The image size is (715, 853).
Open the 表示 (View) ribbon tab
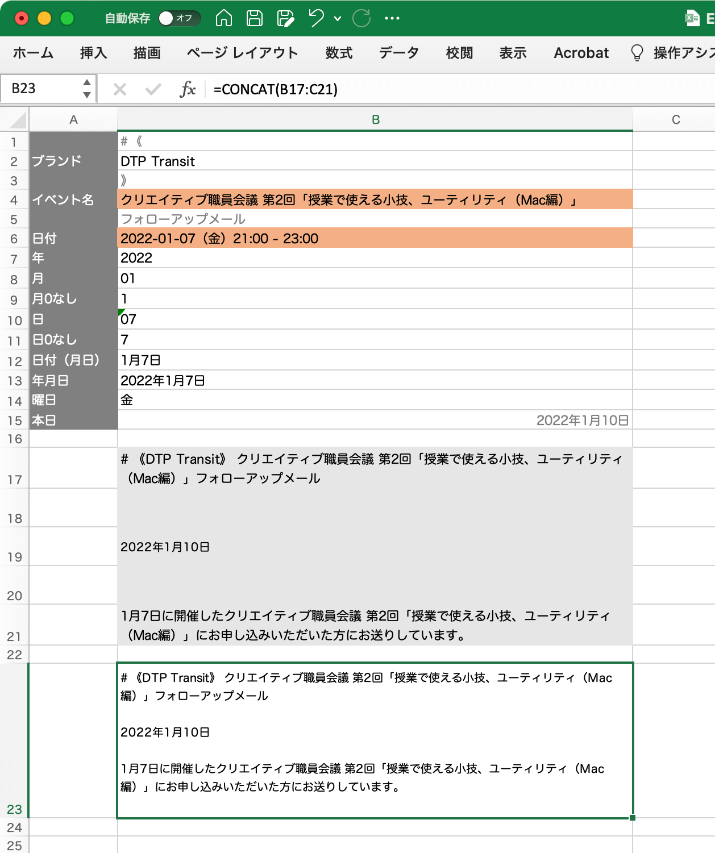click(513, 53)
